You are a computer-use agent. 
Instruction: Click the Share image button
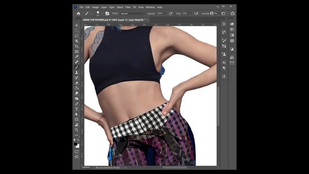pos(233,14)
